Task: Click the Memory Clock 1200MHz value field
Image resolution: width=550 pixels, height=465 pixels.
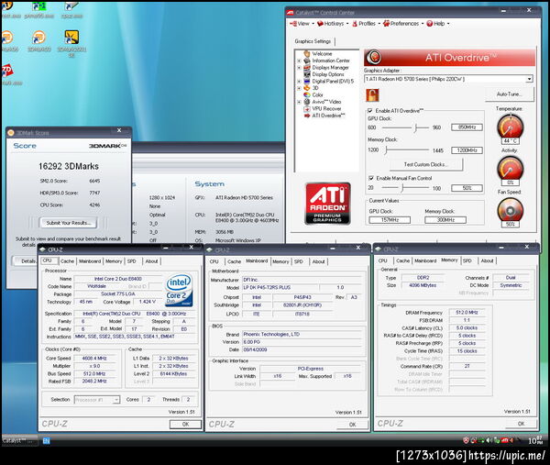Action: pos(467,150)
